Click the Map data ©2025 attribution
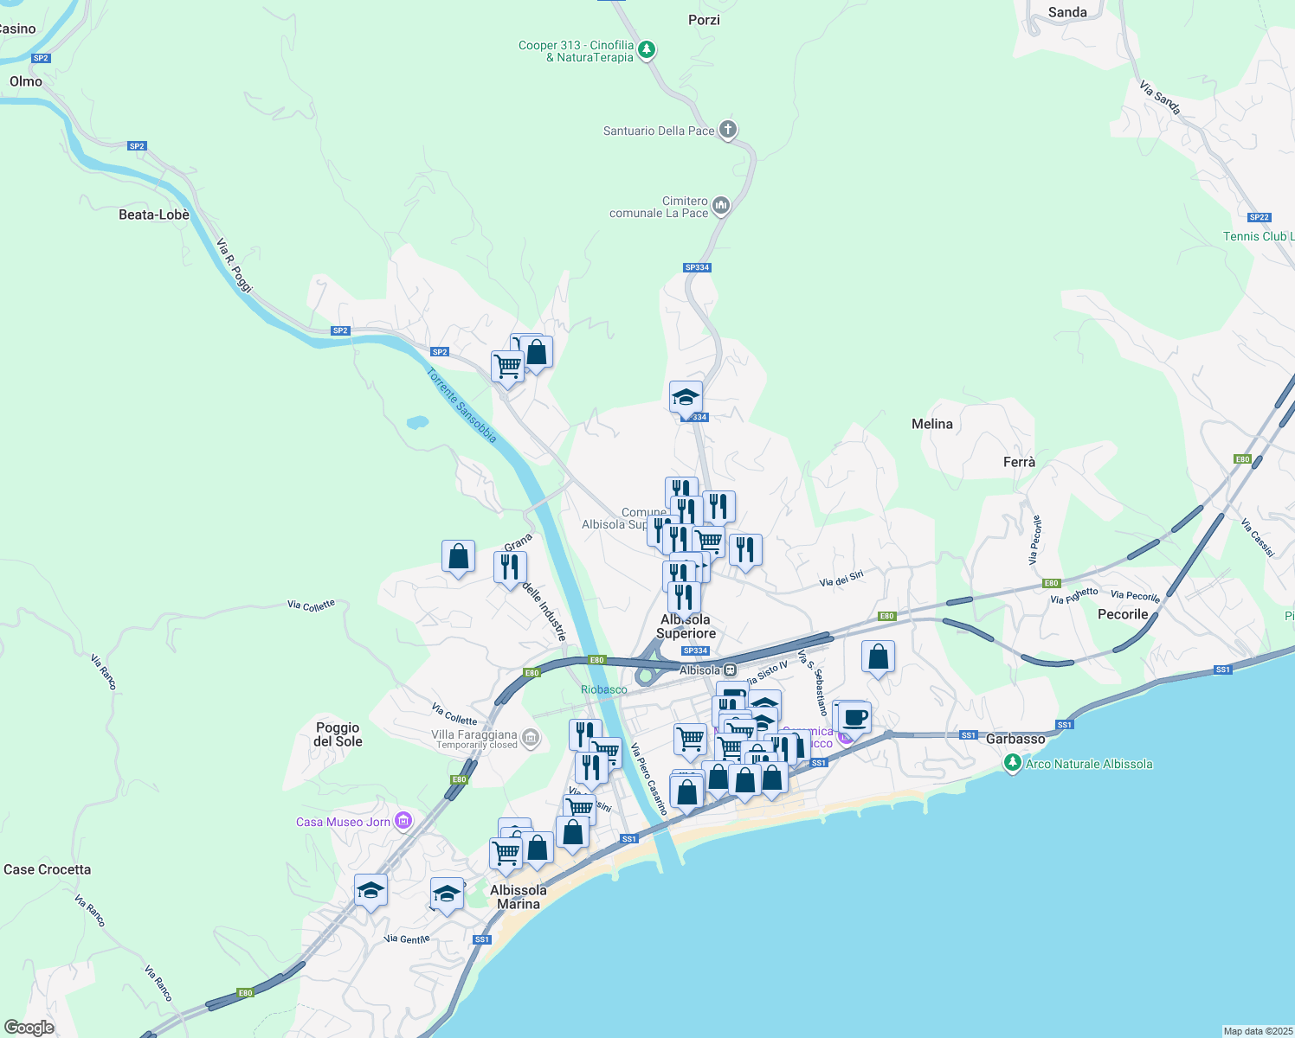This screenshot has height=1038, width=1295. coord(1258,1031)
